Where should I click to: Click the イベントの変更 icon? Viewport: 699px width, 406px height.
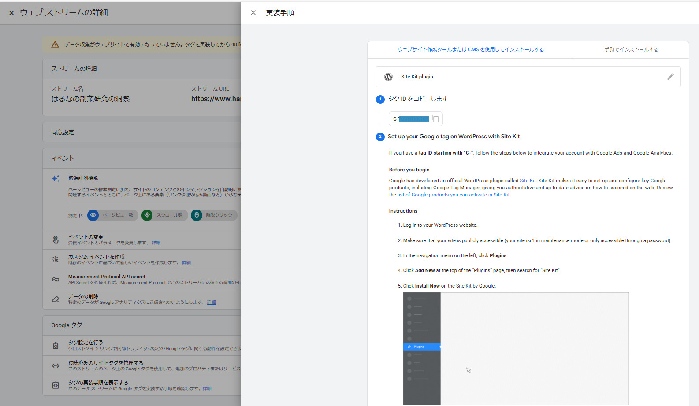(56, 240)
